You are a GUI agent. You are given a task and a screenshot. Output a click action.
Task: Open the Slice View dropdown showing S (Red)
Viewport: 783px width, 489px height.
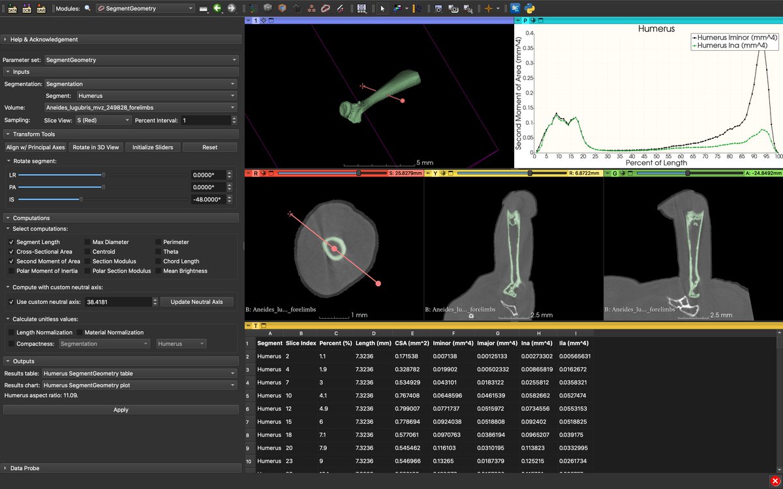click(x=103, y=120)
